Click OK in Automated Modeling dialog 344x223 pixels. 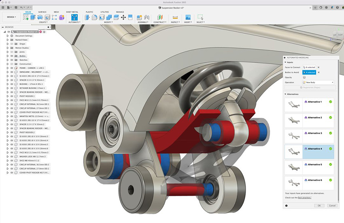(319, 206)
